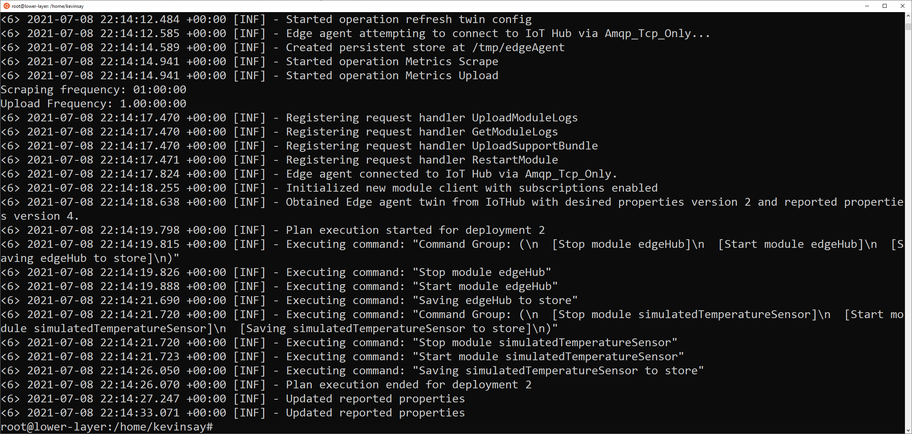Click the scrollbar thumb at the top

point(907,27)
